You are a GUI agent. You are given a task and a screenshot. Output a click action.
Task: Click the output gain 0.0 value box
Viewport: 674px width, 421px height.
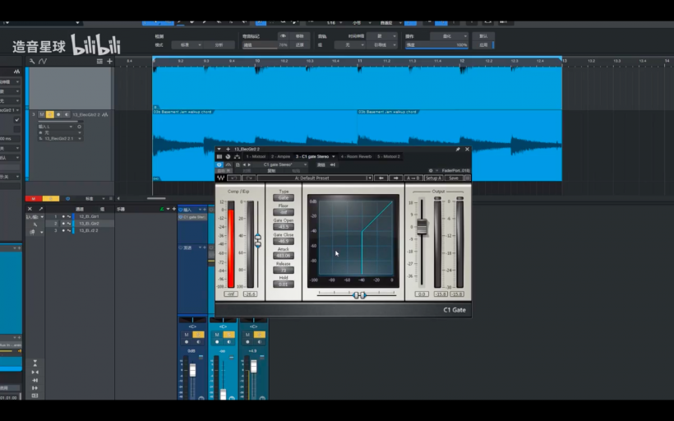(421, 294)
